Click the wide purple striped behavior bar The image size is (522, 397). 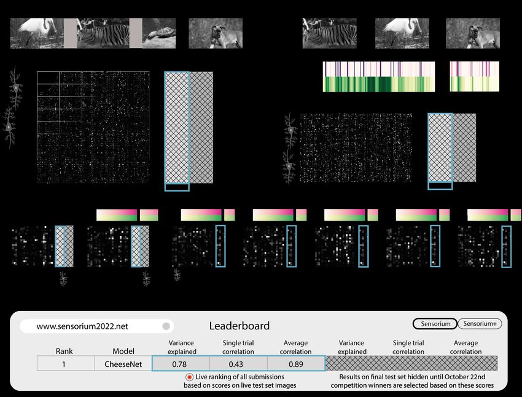click(x=379, y=69)
